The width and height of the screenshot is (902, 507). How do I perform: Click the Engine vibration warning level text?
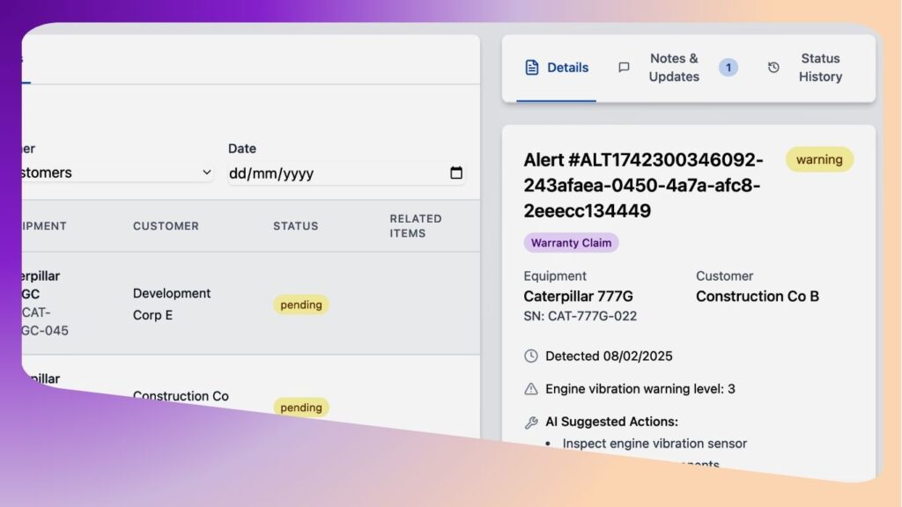[640, 389]
